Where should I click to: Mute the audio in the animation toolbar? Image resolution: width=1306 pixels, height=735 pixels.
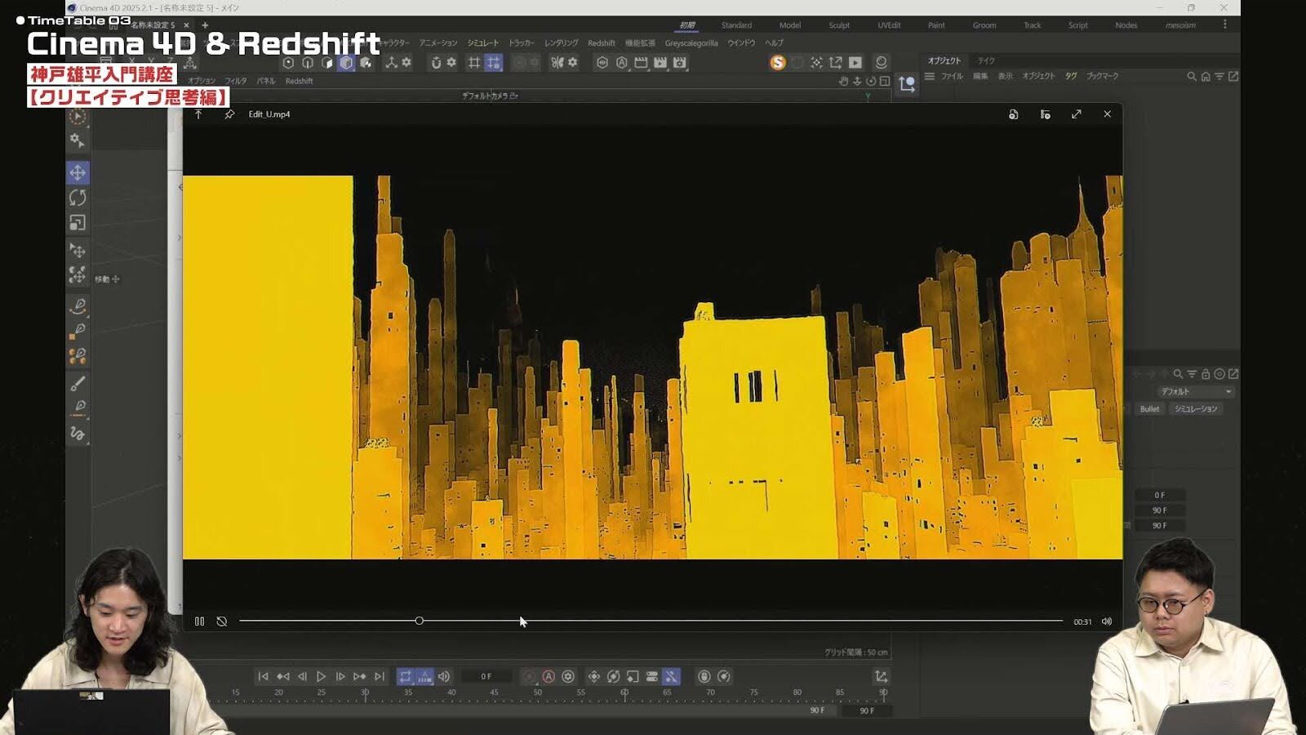pos(444,676)
